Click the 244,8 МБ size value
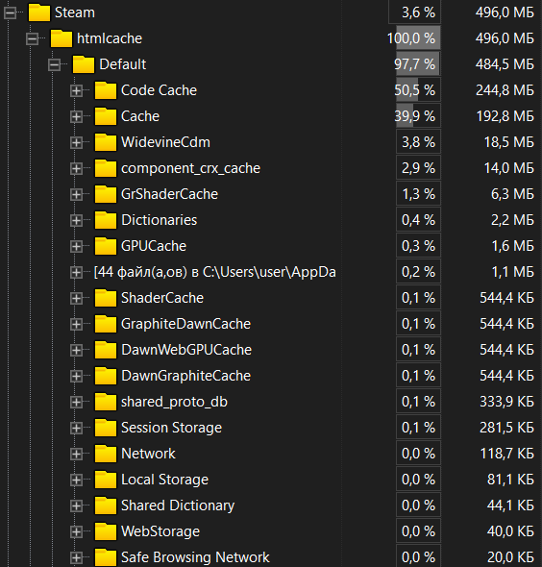The height and width of the screenshot is (567, 542). [x=505, y=90]
